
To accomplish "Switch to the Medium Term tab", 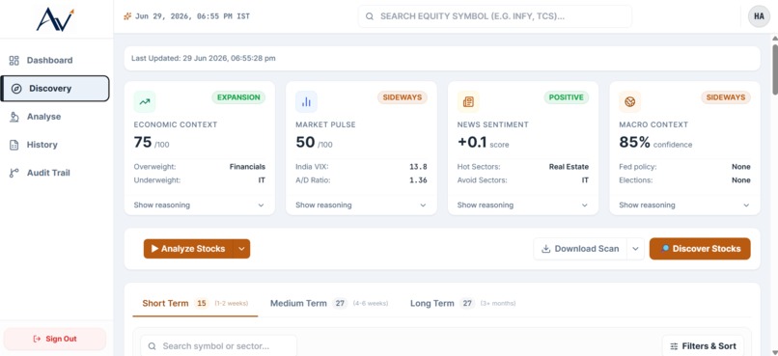I will [x=329, y=304].
